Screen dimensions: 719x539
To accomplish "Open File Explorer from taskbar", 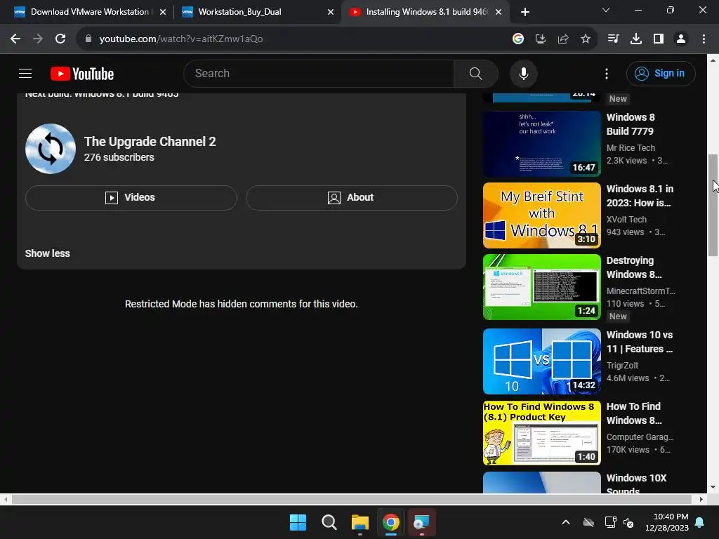I will click(x=360, y=522).
